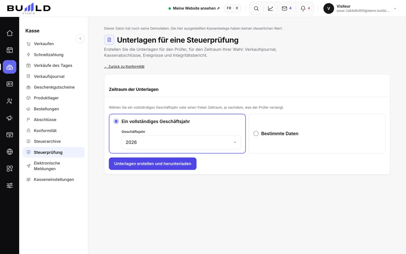The image size is (406, 254).
Task: Follow the Zurück zu Konformität link
Action: (124, 67)
